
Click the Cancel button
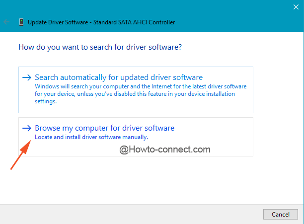pyautogui.click(x=280, y=214)
